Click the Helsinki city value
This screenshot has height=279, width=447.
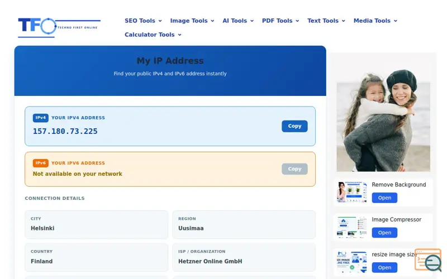pyautogui.click(x=42, y=228)
